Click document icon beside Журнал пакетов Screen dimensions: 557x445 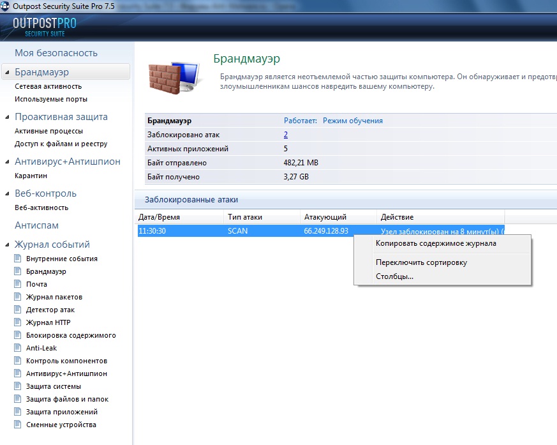17,297
